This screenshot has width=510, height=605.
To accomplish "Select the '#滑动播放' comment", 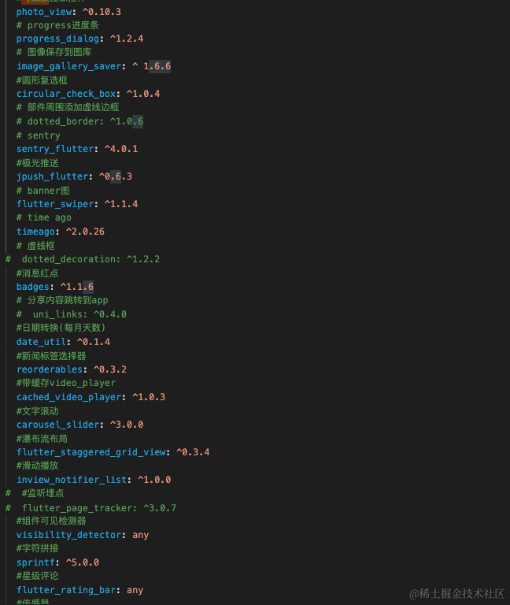I will click(38, 466).
